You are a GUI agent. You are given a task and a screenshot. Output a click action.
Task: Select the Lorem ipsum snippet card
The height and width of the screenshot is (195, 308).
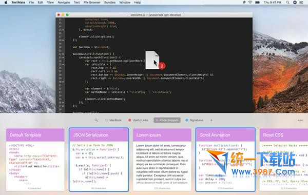(162, 160)
